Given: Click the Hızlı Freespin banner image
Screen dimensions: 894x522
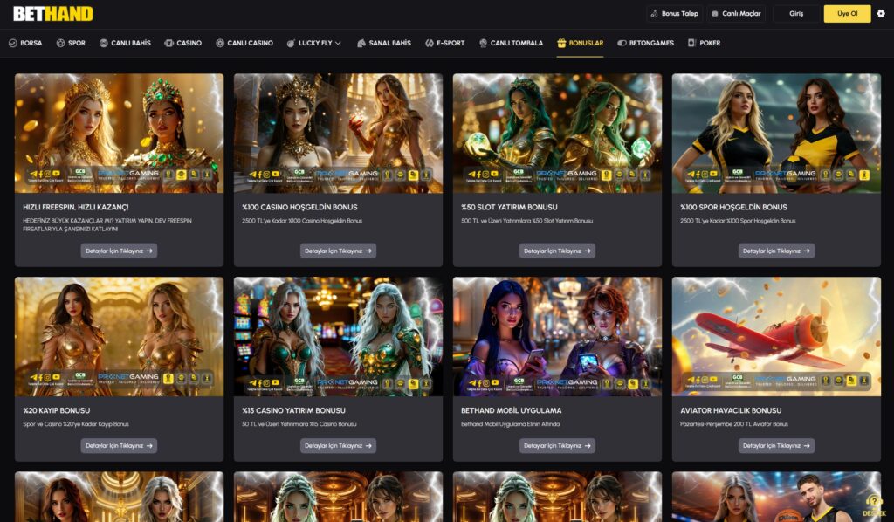Looking at the screenshot, I should tap(119, 133).
